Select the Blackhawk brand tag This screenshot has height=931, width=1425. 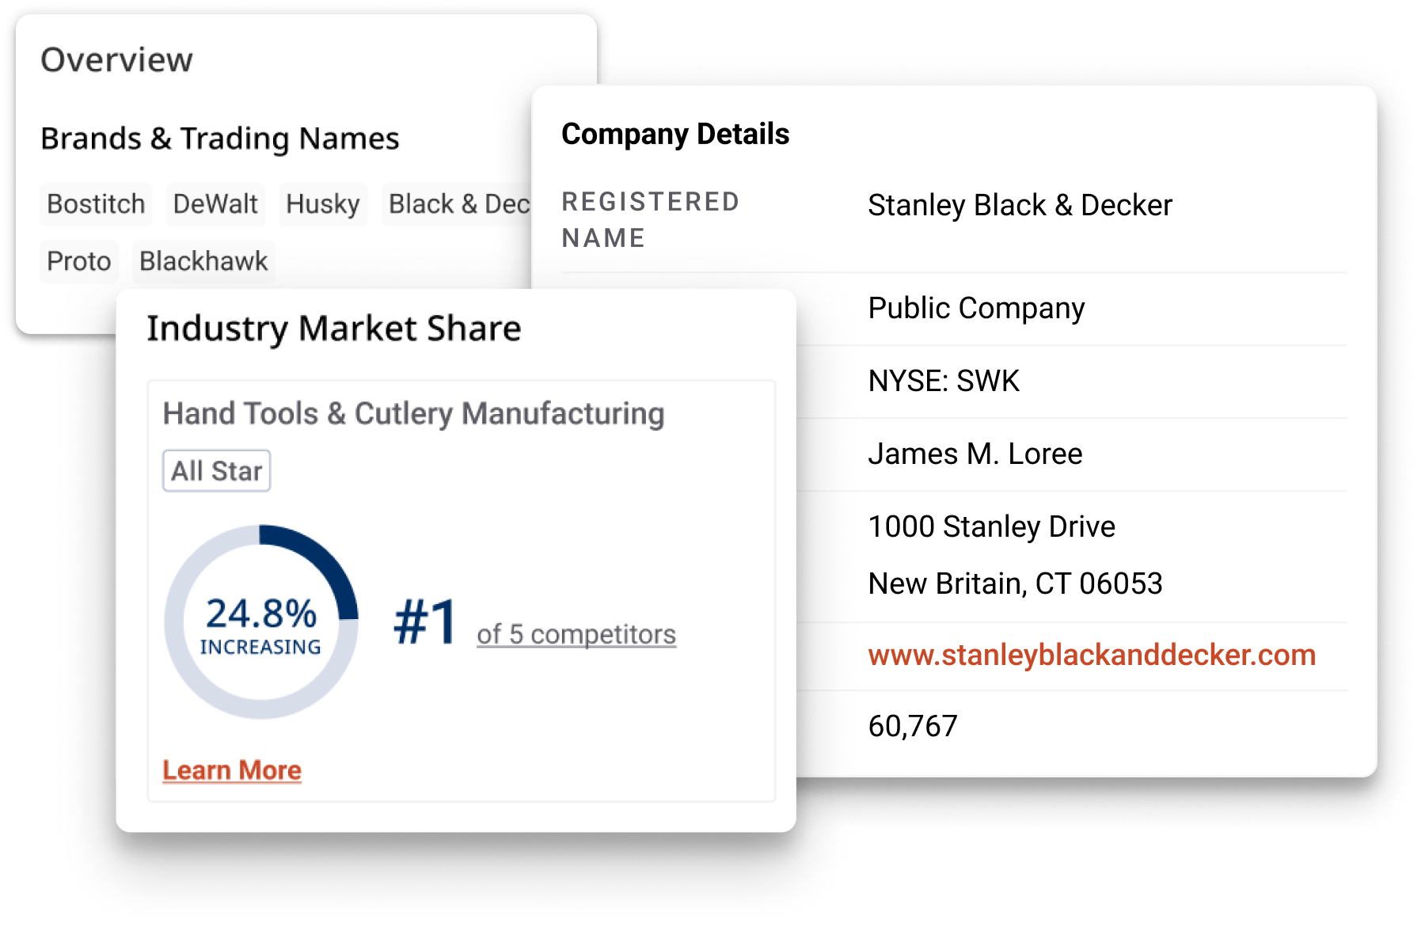[x=203, y=261]
